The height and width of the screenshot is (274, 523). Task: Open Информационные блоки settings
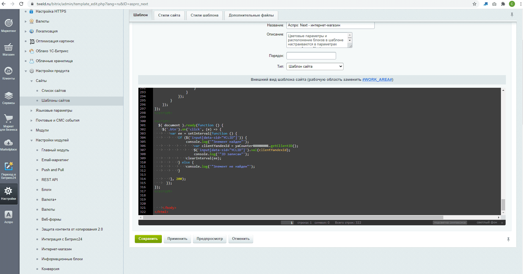click(62, 259)
